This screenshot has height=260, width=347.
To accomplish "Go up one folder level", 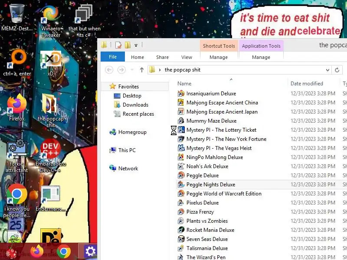I will (x=142, y=70).
